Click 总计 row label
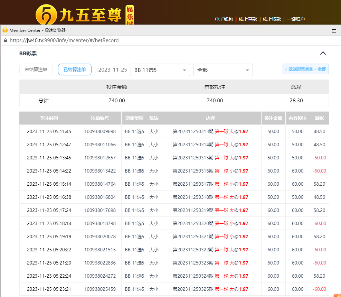The image size is (341, 297). point(44,100)
